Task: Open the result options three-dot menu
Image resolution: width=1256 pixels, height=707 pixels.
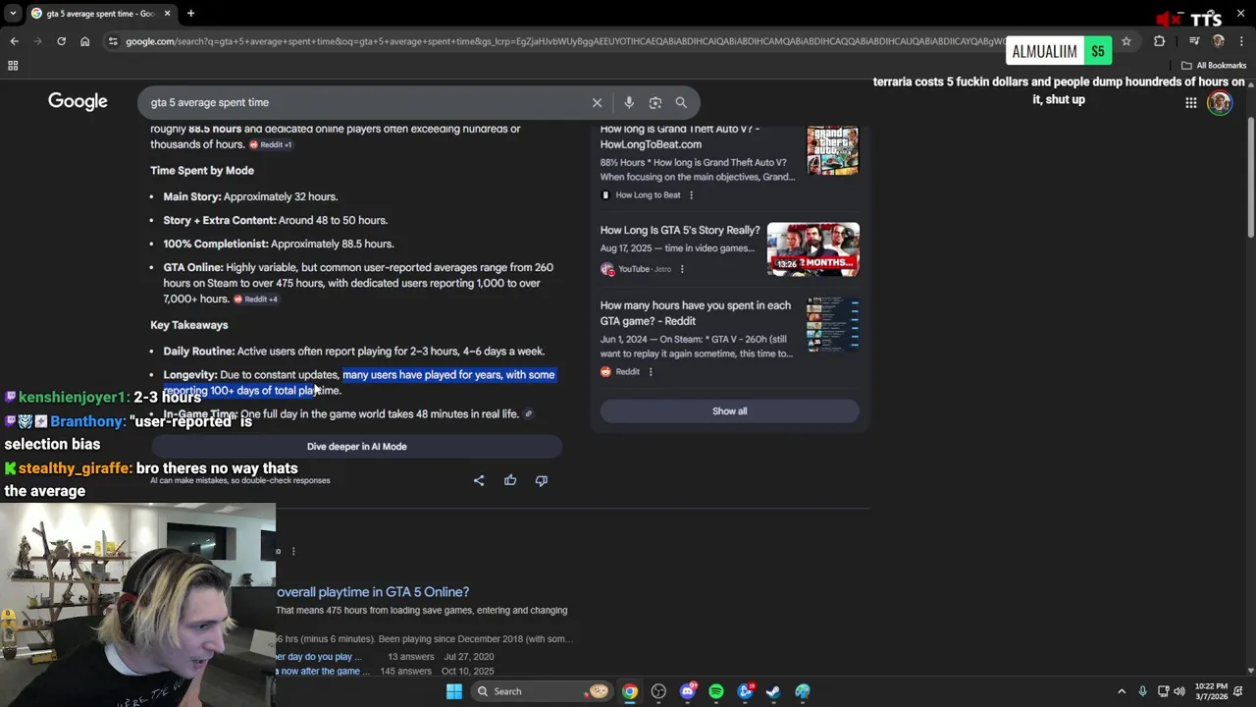Action: tap(293, 551)
